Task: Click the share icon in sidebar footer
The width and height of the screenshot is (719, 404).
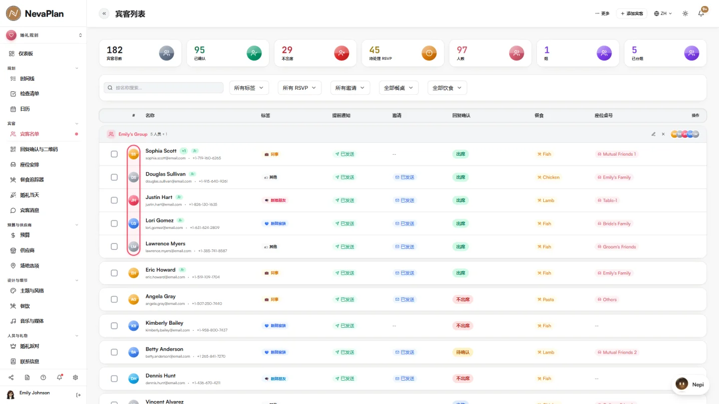Action: [11, 378]
